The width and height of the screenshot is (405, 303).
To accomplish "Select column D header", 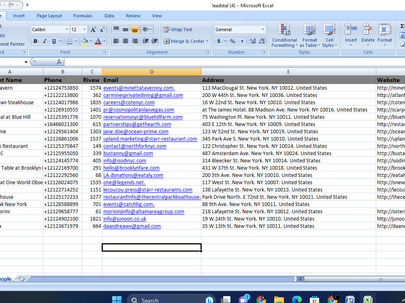I will pyautogui.click(x=151, y=72).
